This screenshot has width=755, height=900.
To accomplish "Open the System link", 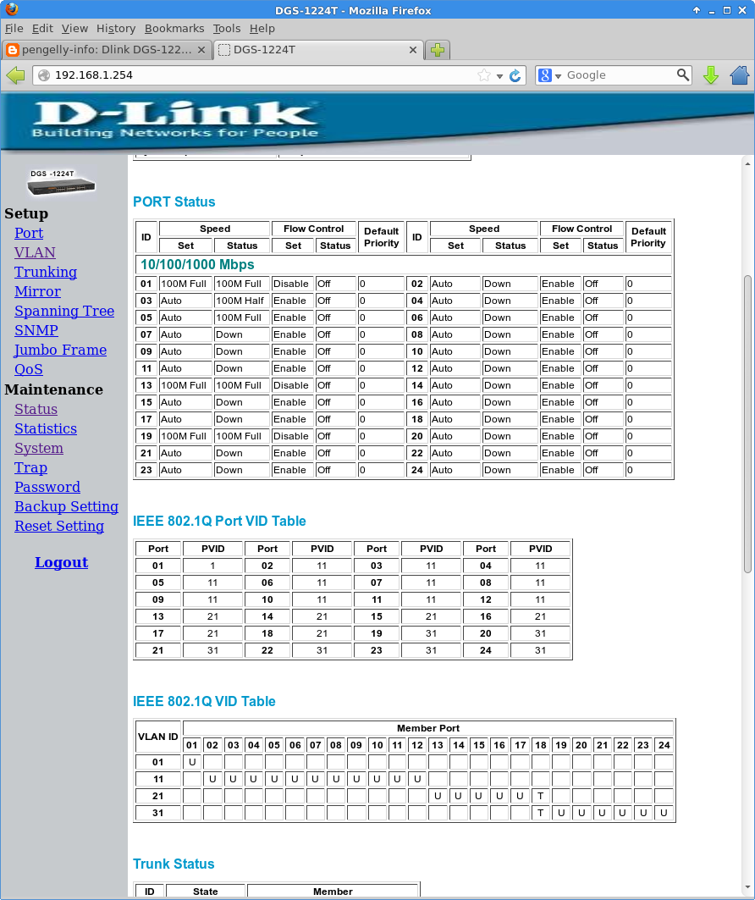I will 38,448.
